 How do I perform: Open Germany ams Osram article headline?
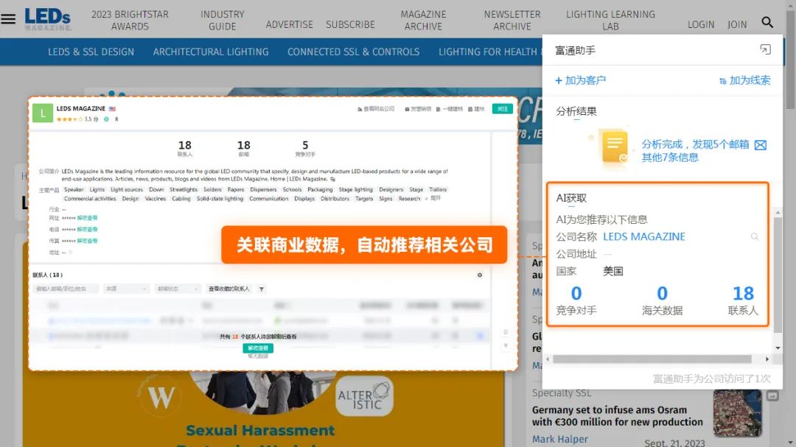tap(618, 416)
